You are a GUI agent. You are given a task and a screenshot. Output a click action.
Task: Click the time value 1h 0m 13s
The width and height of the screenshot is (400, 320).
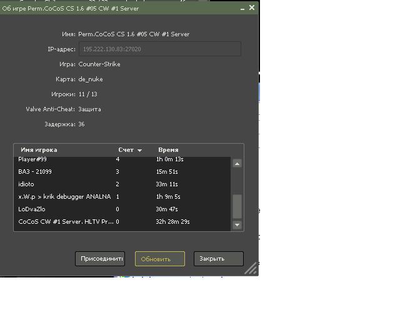coord(169,159)
